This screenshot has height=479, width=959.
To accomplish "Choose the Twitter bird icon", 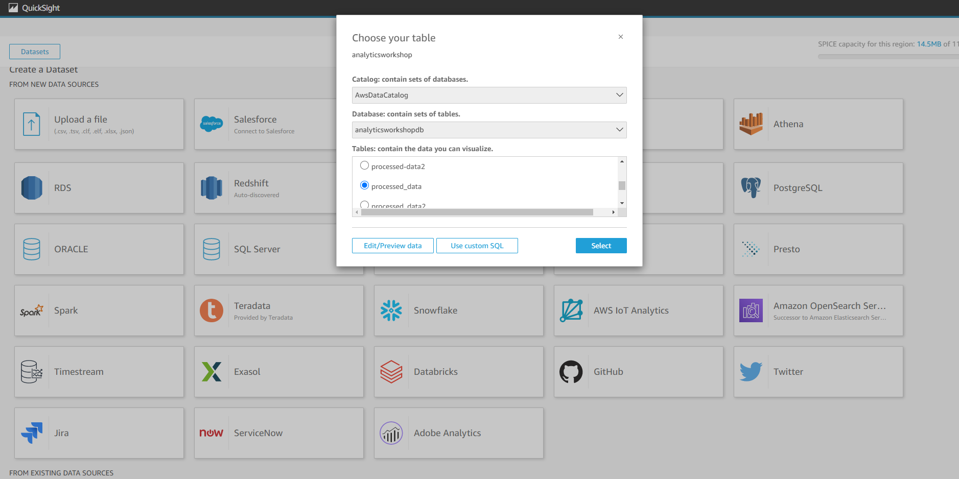I will pos(751,372).
